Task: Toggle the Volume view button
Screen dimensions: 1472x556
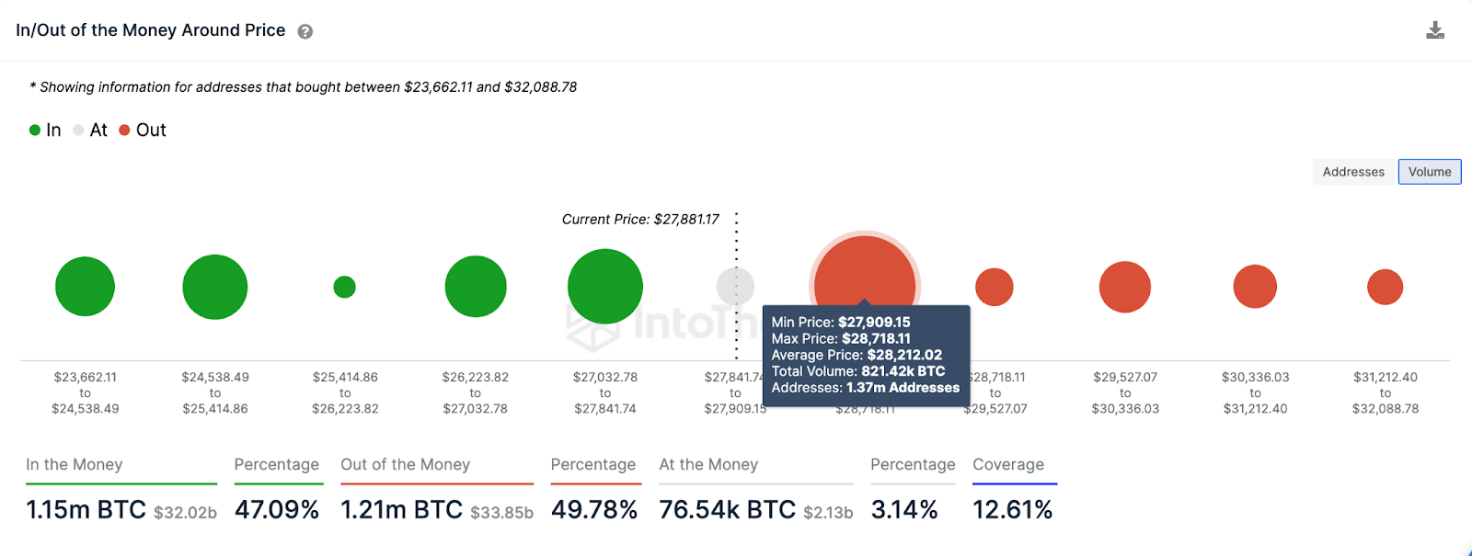Action: (x=1430, y=172)
